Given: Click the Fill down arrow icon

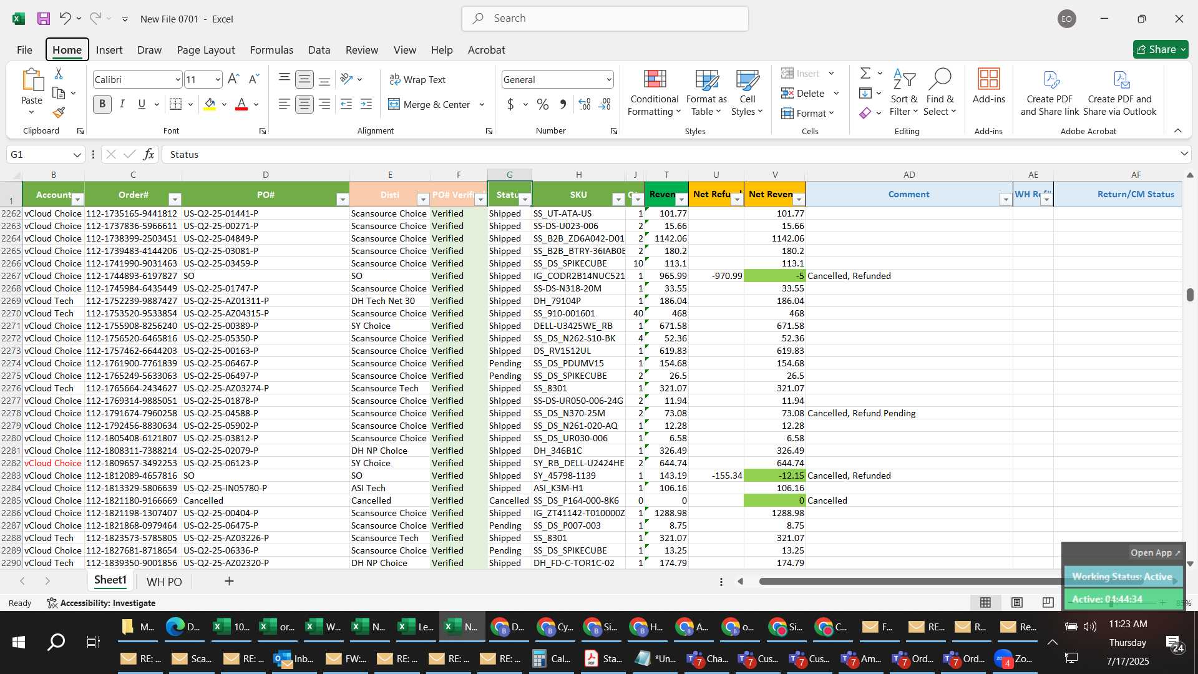Looking at the screenshot, I should tap(865, 94).
